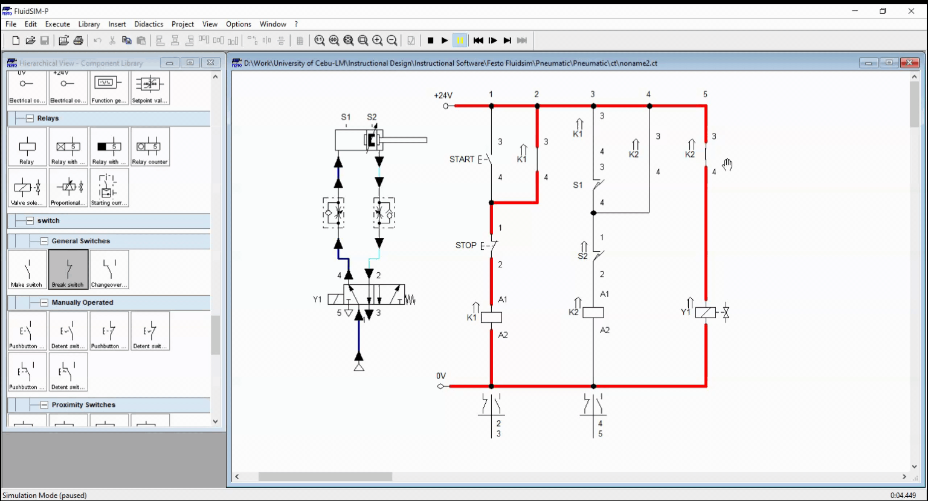The image size is (928, 501).
Task: Click the Zoom In magnifier icon
Action: coord(378,40)
